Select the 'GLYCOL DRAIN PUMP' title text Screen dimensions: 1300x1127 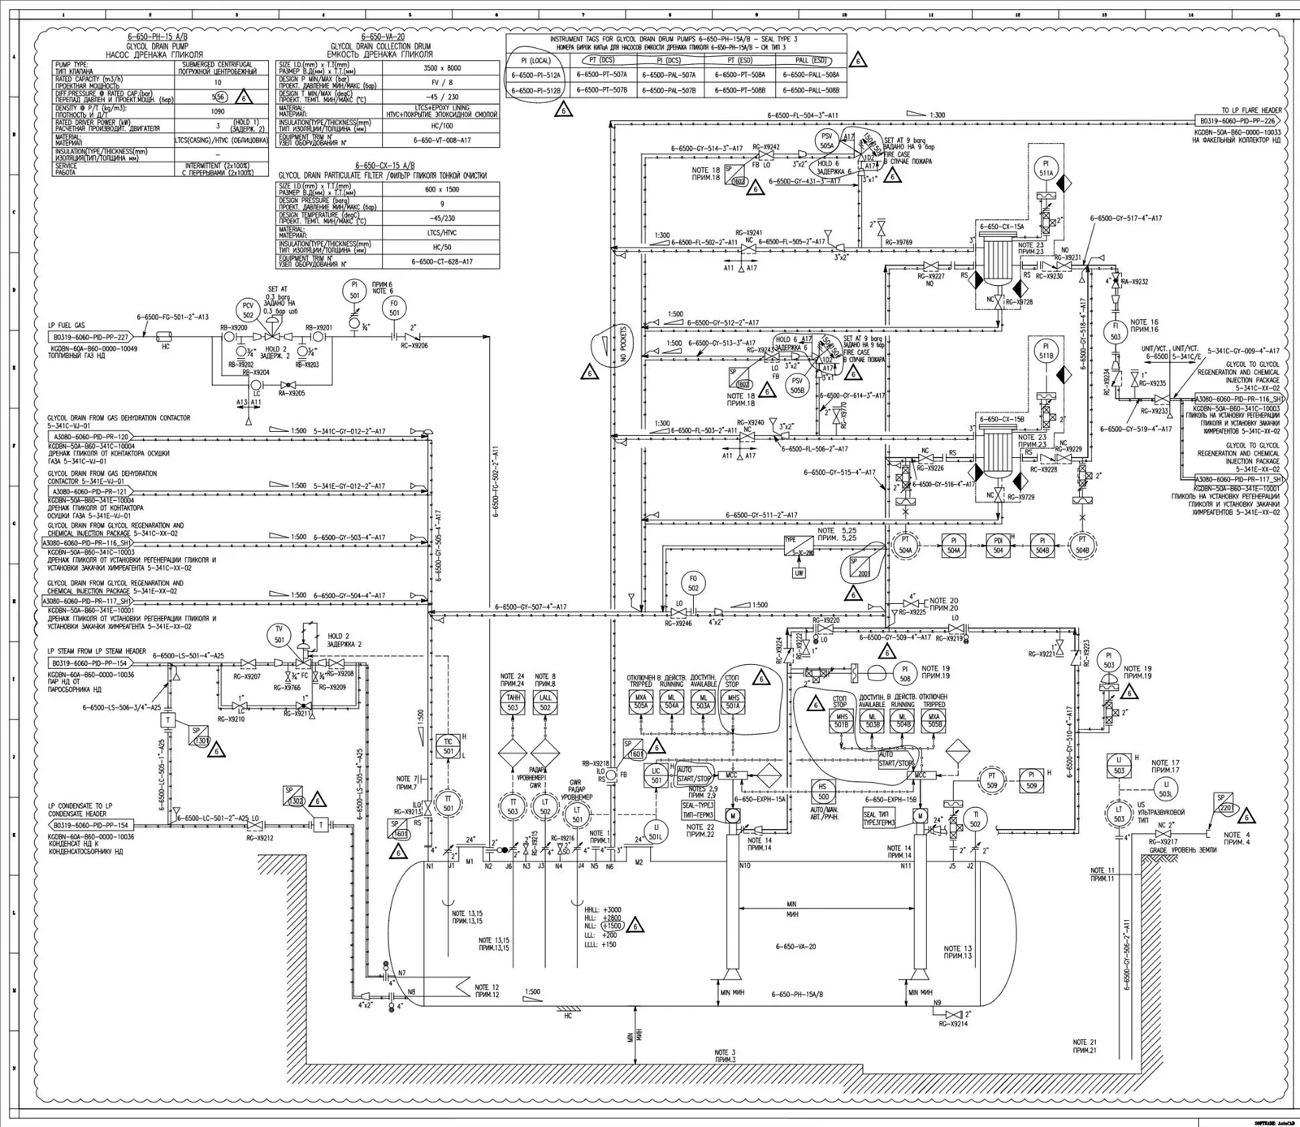coord(158,47)
